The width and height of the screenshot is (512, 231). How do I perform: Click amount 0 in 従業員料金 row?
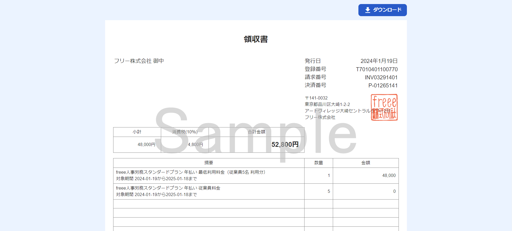tap(395, 191)
